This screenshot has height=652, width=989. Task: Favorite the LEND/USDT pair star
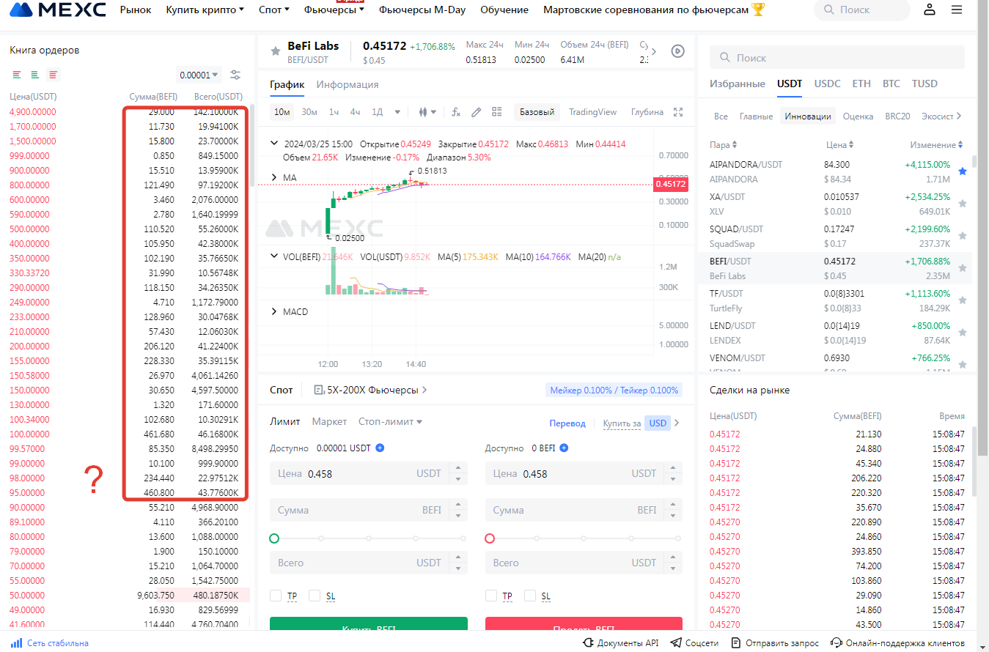pyautogui.click(x=963, y=333)
